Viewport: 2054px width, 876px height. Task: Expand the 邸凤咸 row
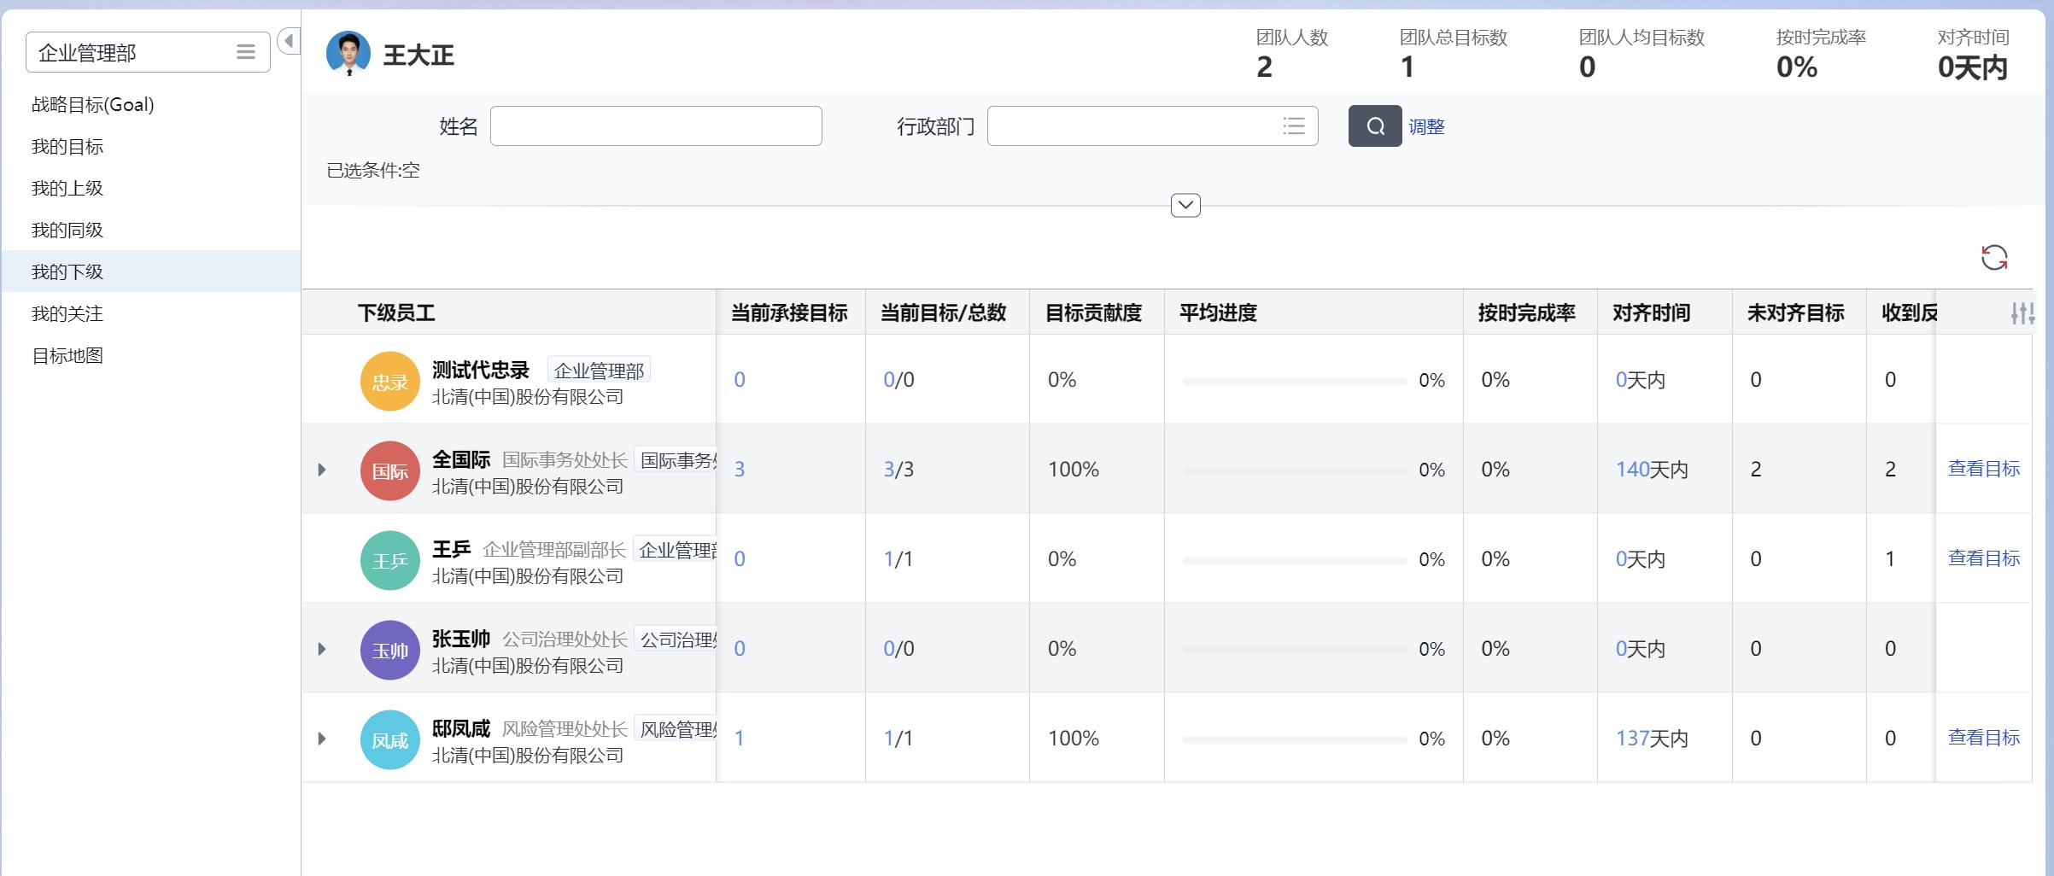click(322, 739)
